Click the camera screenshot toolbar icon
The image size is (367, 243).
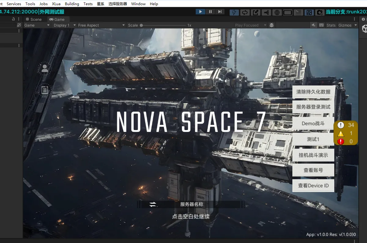click(320, 13)
